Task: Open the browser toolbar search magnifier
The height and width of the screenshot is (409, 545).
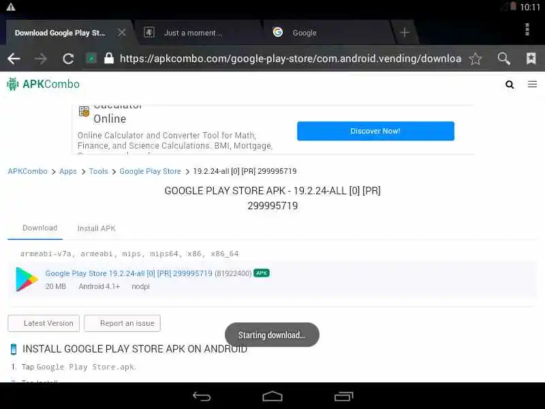Action: click(x=503, y=59)
